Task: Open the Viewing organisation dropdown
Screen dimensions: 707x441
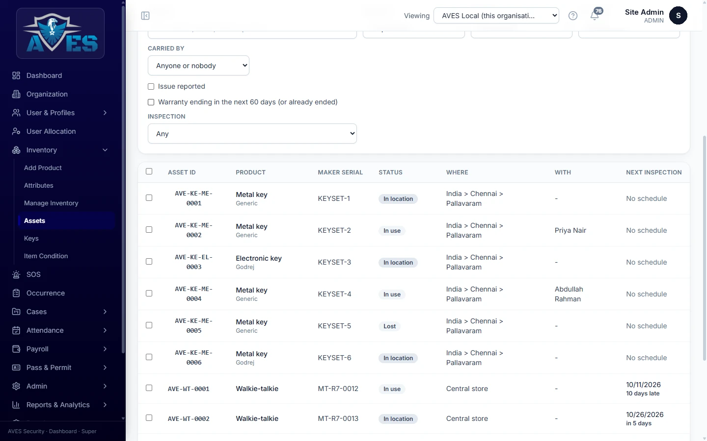Action: tap(496, 16)
